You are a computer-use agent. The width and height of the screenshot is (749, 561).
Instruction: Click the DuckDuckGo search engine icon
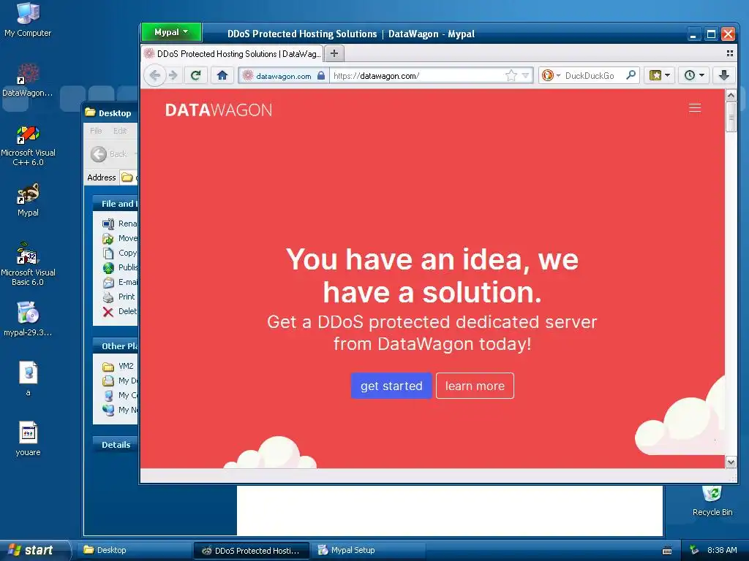547,75
